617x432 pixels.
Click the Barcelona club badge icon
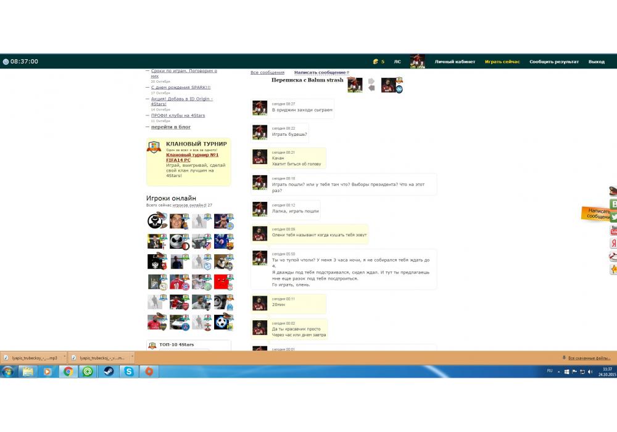[230, 246]
